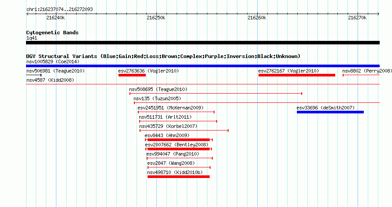Image resolution: width=392 pixels, height=207 pixels.
Task: Click the 216240k ruler label
Action: click(x=55, y=18)
